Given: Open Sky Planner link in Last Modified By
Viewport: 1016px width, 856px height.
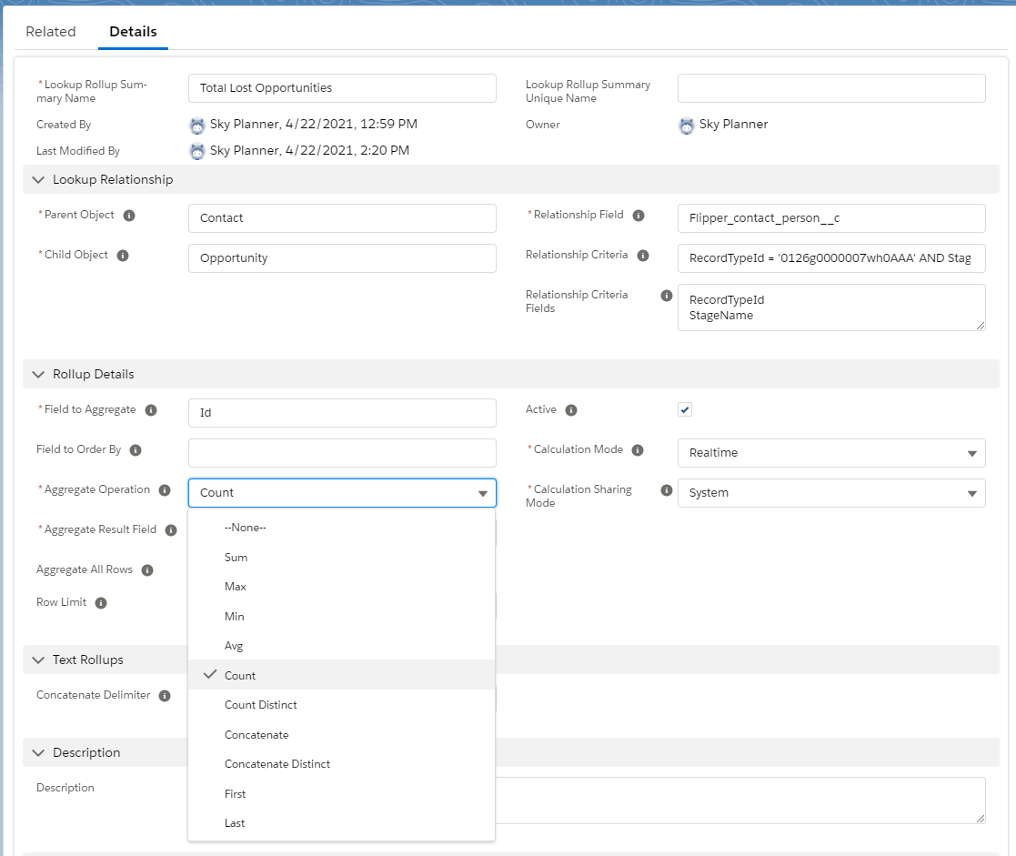Looking at the screenshot, I should coord(245,150).
